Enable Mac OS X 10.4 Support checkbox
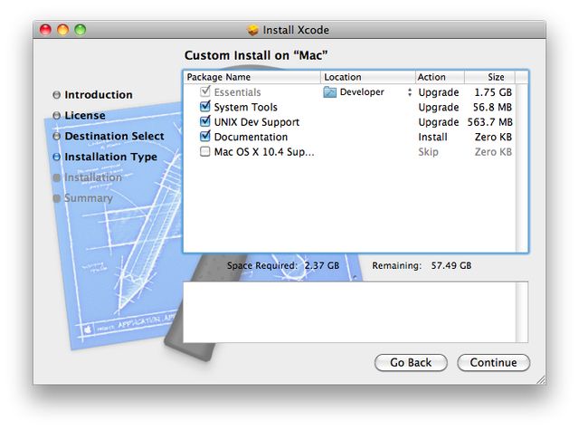579x430 pixels. [x=205, y=151]
